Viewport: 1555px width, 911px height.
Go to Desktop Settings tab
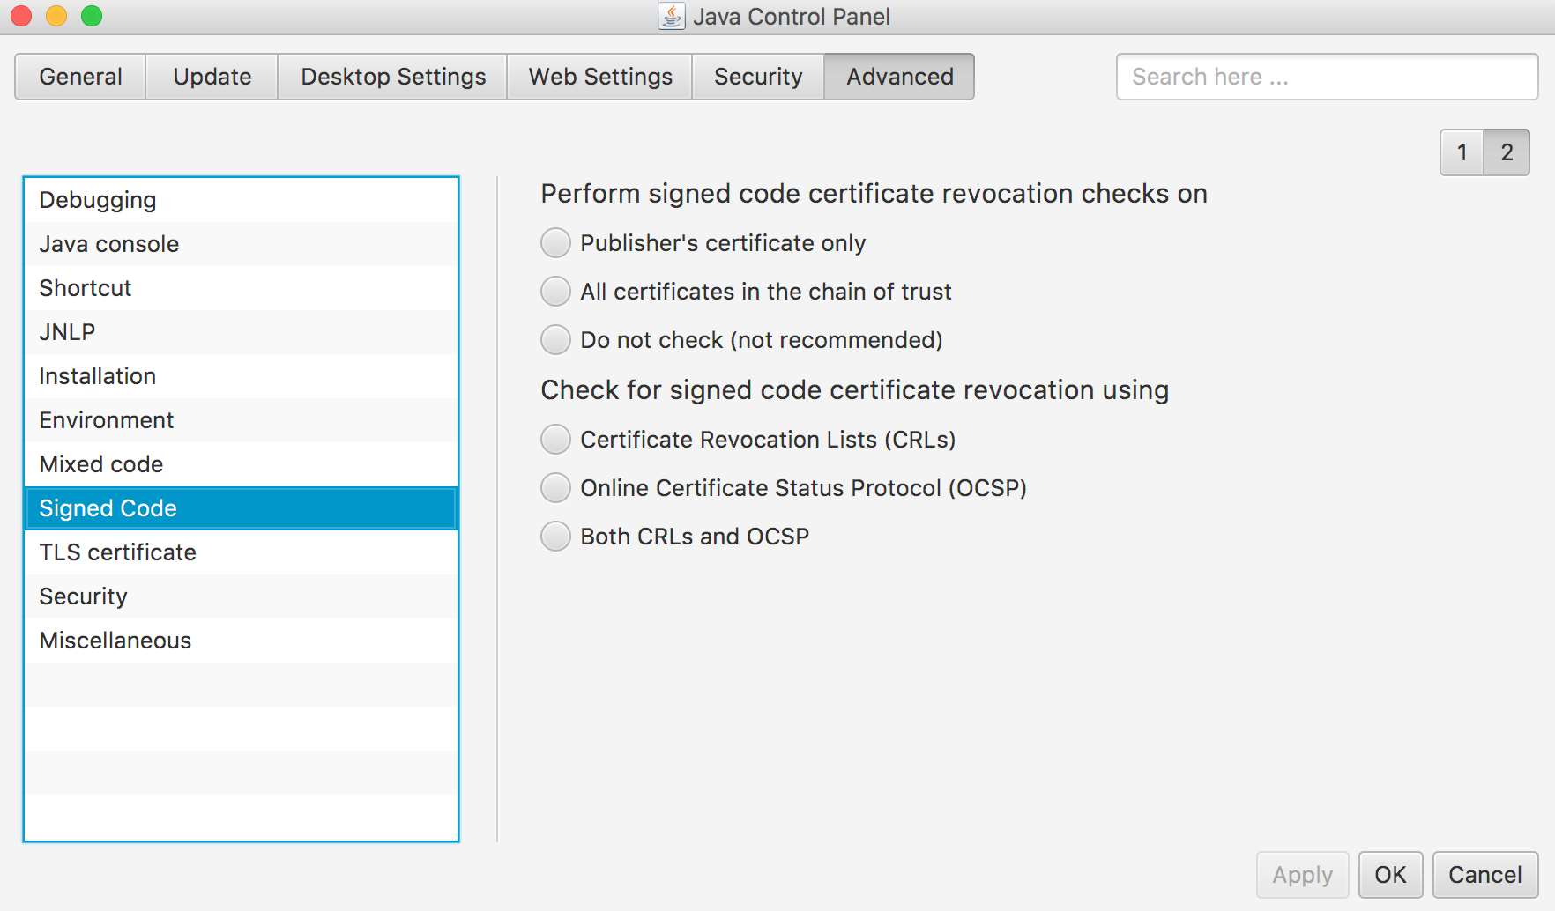392,77
